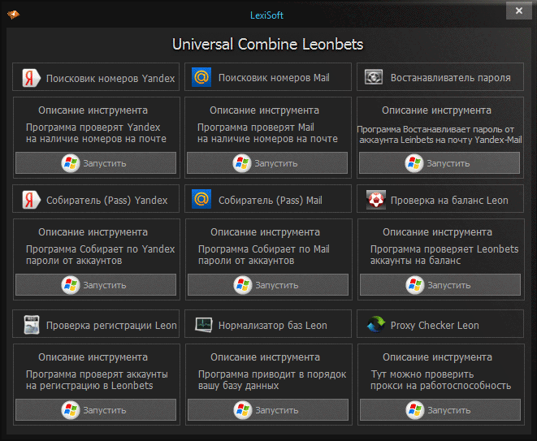
Task: Select the Востанавливатель пароля header
Action: tap(440, 77)
